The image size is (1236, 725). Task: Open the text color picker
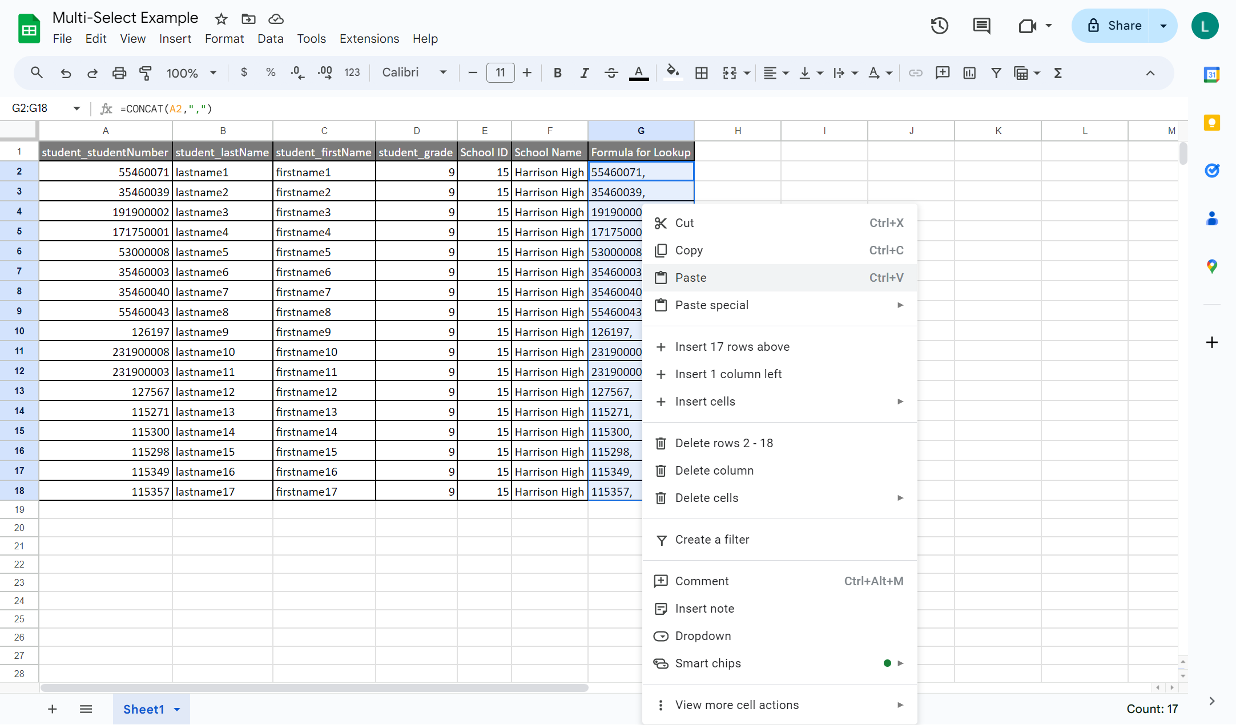click(x=638, y=73)
